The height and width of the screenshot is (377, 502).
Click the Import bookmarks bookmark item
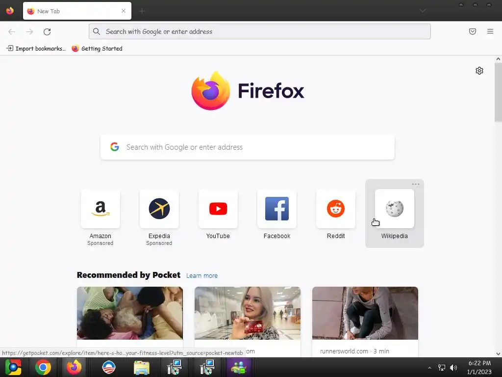pyautogui.click(x=36, y=49)
